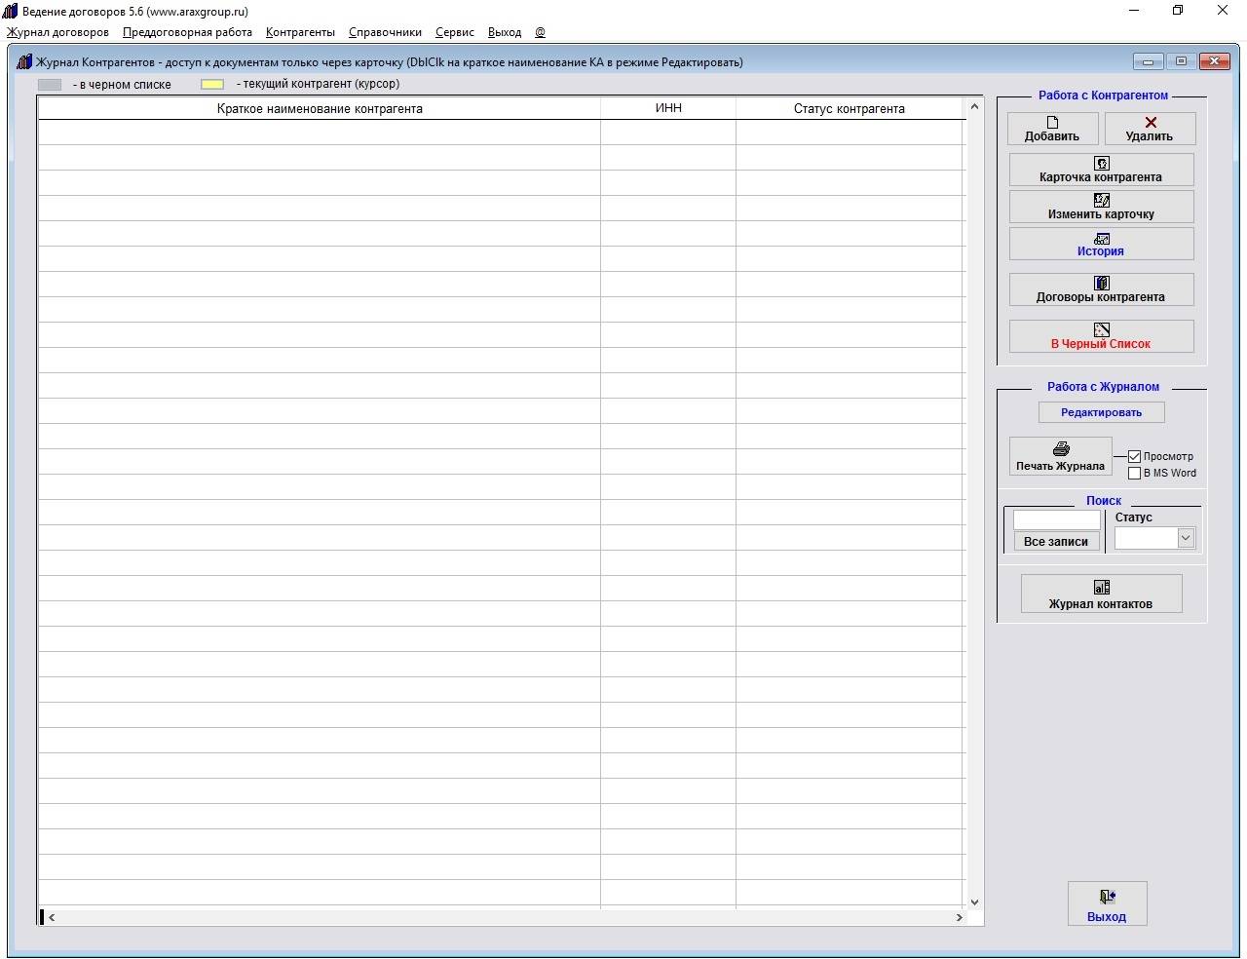This screenshot has width=1247, height=959.
Task: Click the red X Удалить icon
Action: [x=1151, y=122]
